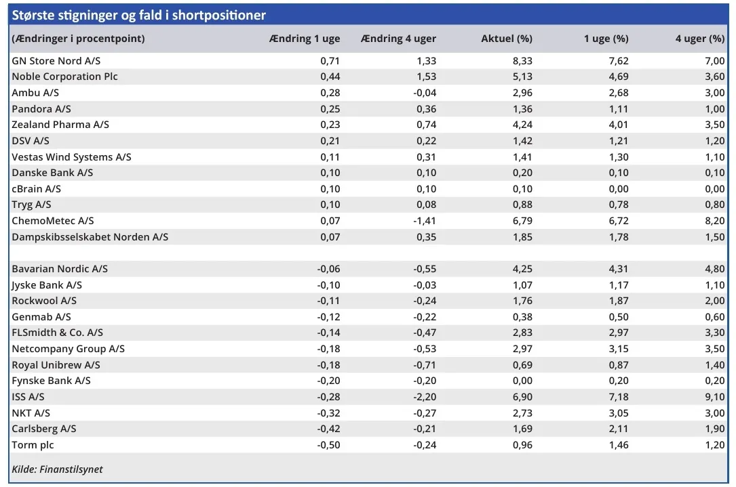Select the 'Ændring 1 uge' column header
This screenshot has height=487, width=736.
point(305,39)
